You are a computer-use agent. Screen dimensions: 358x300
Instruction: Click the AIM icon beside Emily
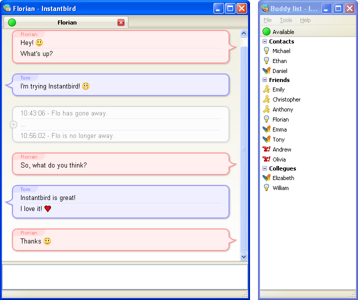(x=266, y=89)
